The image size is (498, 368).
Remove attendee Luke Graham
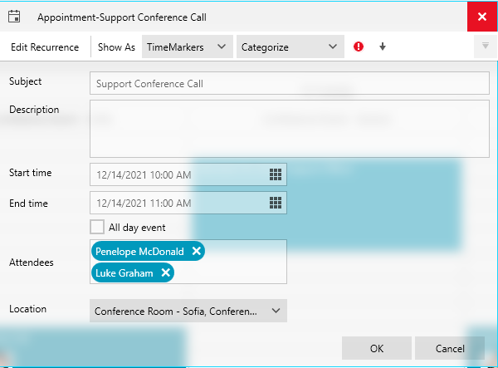[166, 272]
